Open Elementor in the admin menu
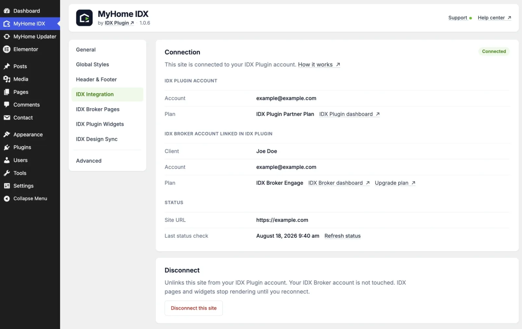This screenshot has width=522, height=329. coord(30,49)
